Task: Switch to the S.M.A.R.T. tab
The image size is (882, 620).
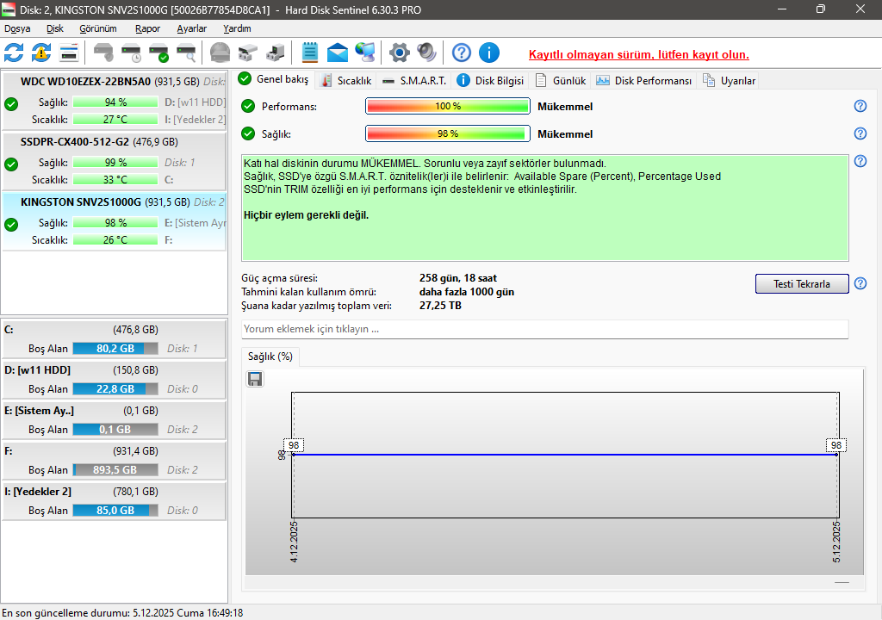Action: click(414, 81)
